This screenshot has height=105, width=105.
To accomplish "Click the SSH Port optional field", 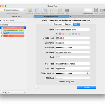I will tap(73, 78).
